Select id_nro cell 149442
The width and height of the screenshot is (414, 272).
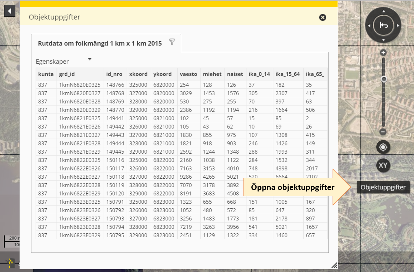pos(115,127)
